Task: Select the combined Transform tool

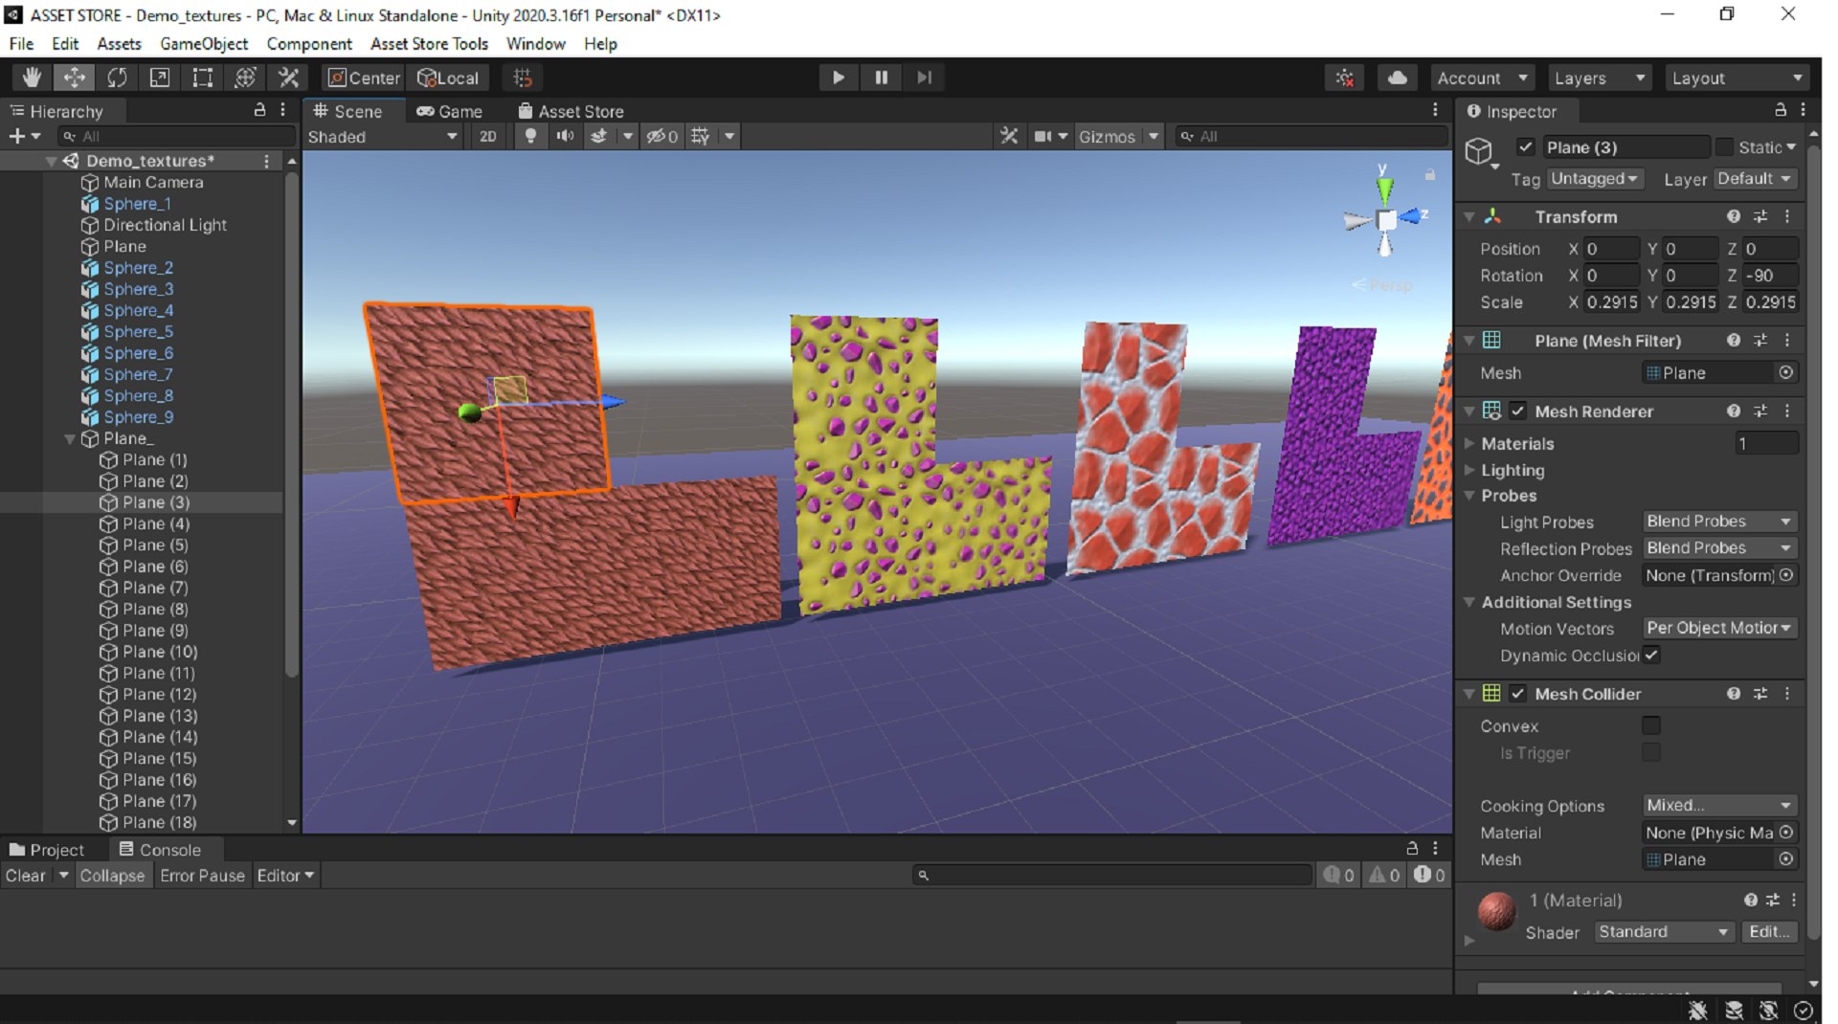Action: [245, 78]
